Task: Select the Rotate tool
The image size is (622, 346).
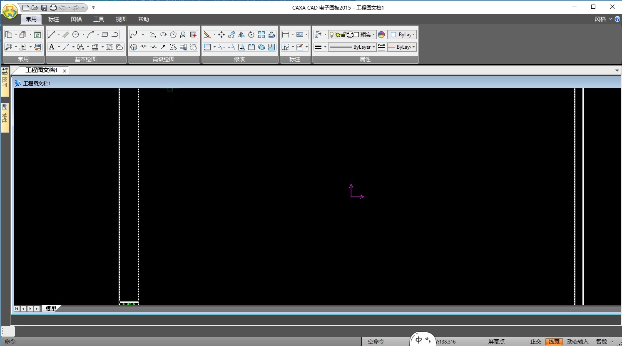Action: click(x=251, y=35)
